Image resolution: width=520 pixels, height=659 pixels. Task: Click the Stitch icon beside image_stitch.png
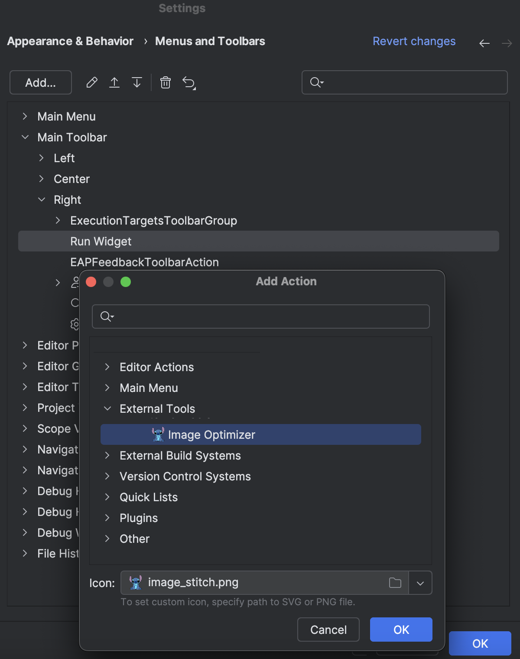pyautogui.click(x=136, y=582)
